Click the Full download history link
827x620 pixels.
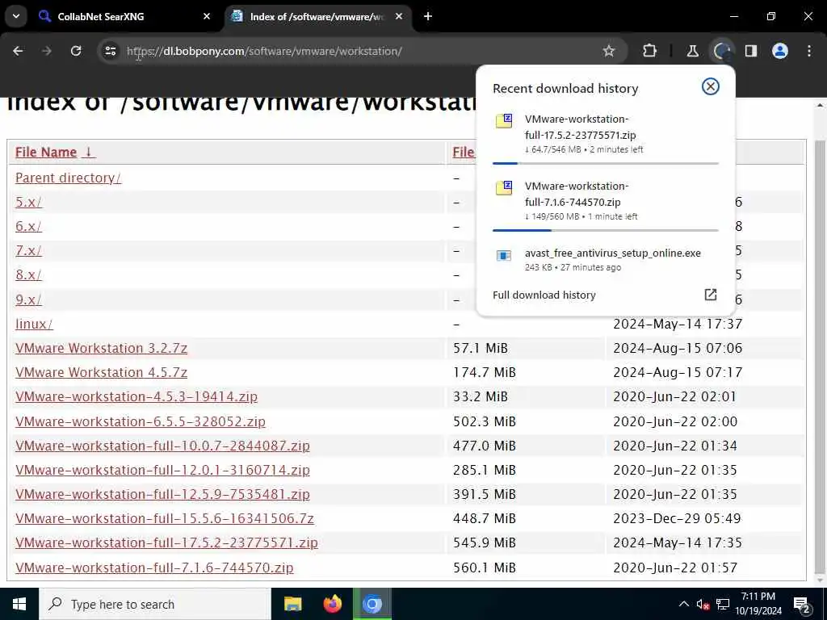544,295
